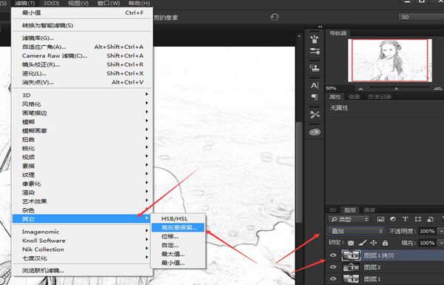This screenshot has height=285, width=444.
Task: Toggle lock all padlock icon
Action: pos(385,243)
